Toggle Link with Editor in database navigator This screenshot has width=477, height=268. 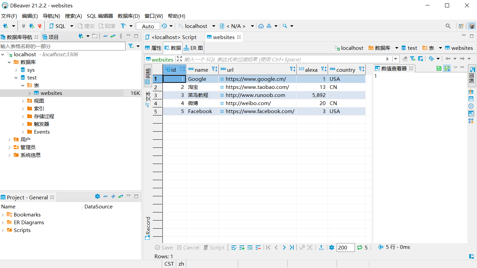point(113,36)
